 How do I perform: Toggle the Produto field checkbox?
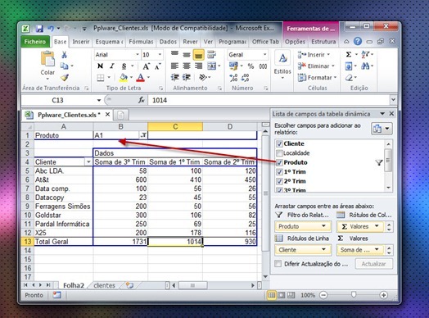click(x=279, y=162)
